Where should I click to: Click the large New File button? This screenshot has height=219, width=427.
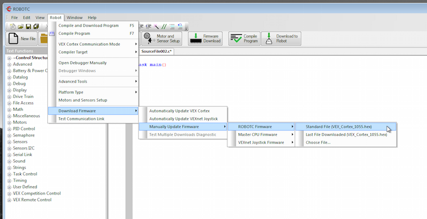pyautogui.click(x=22, y=39)
